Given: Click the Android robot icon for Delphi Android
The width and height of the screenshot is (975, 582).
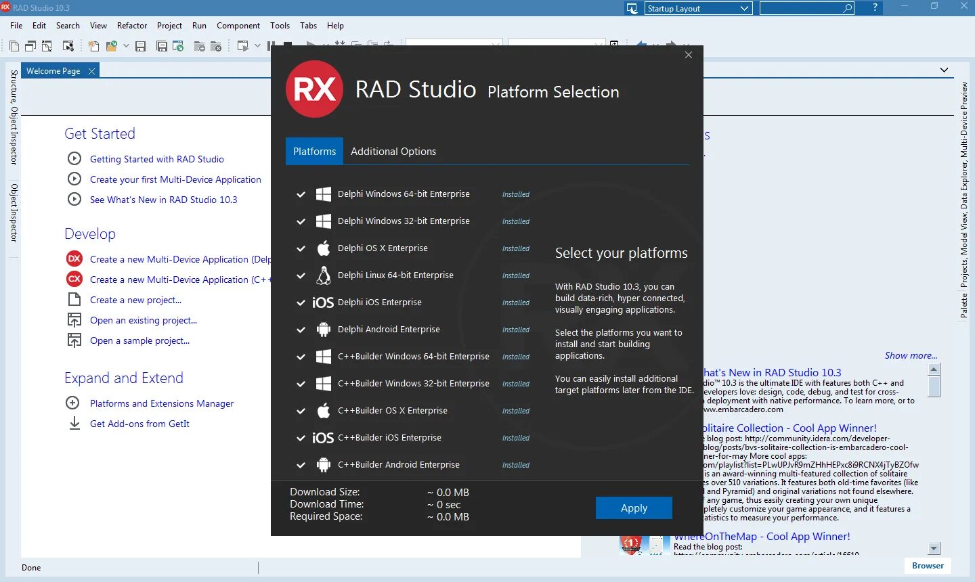Looking at the screenshot, I should [x=324, y=330].
